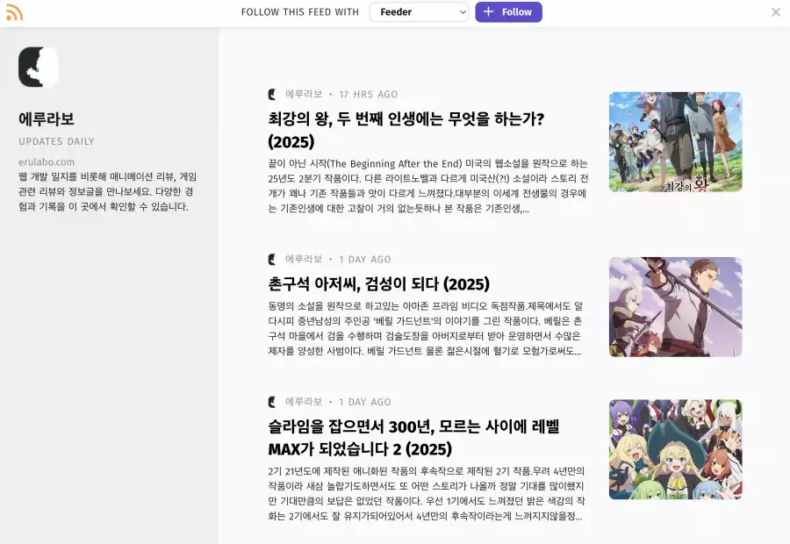Screen dimensions: 790x544
Task: Open the erulabo.com link
Action: click(47, 162)
